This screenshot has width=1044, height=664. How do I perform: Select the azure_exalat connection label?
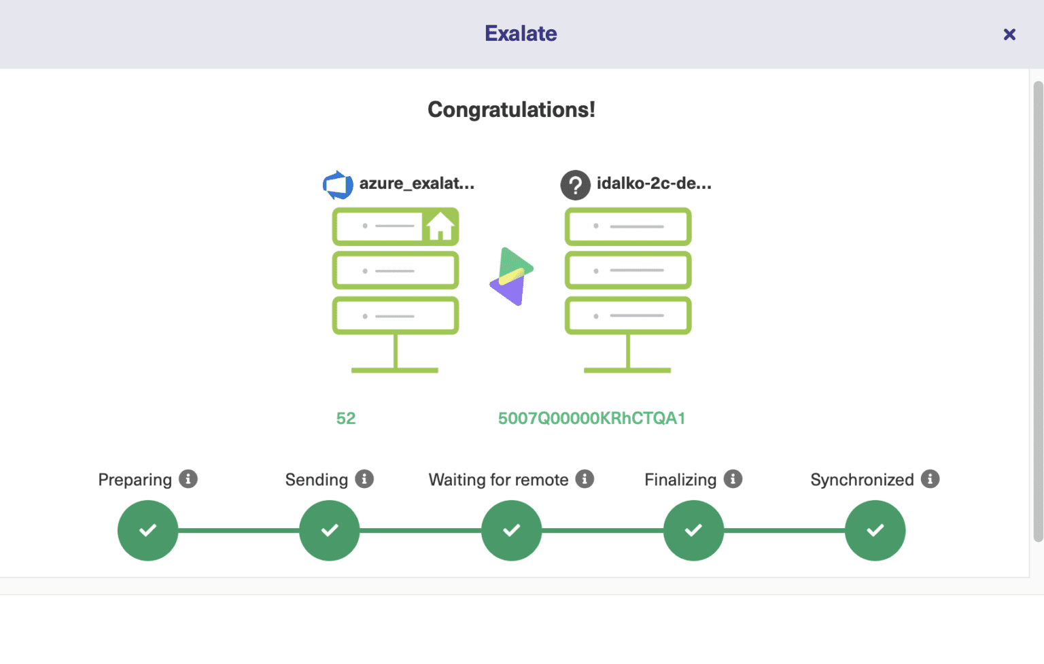tap(417, 184)
